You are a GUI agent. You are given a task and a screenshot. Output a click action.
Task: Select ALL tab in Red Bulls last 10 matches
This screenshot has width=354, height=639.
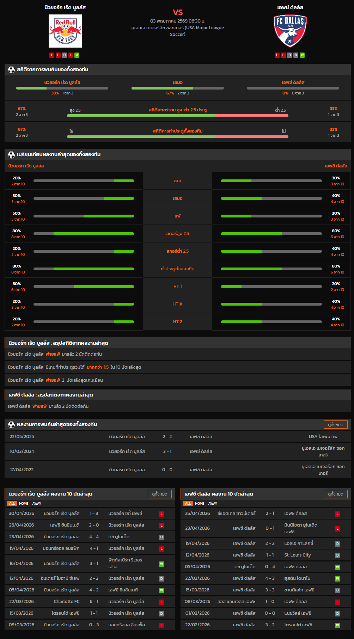tap(12, 503)
